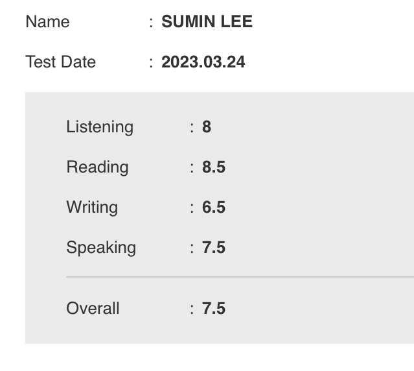Image resolution: width=414 pixels, height=371 pixels.
Task: Click the Speaking label
Action: [x=101, y=248]
